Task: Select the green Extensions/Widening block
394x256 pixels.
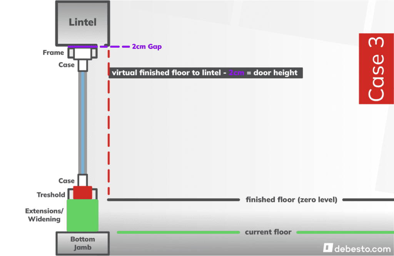Action: point(82,214)
